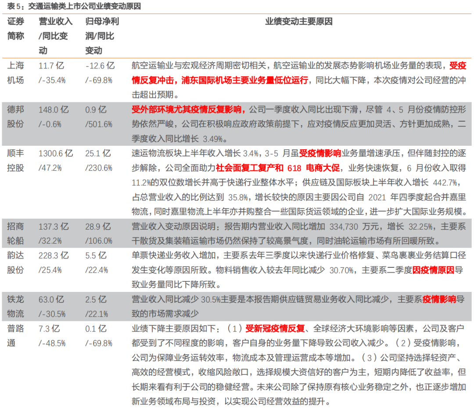Click net profit value -12.6亿

click(100, 65)
